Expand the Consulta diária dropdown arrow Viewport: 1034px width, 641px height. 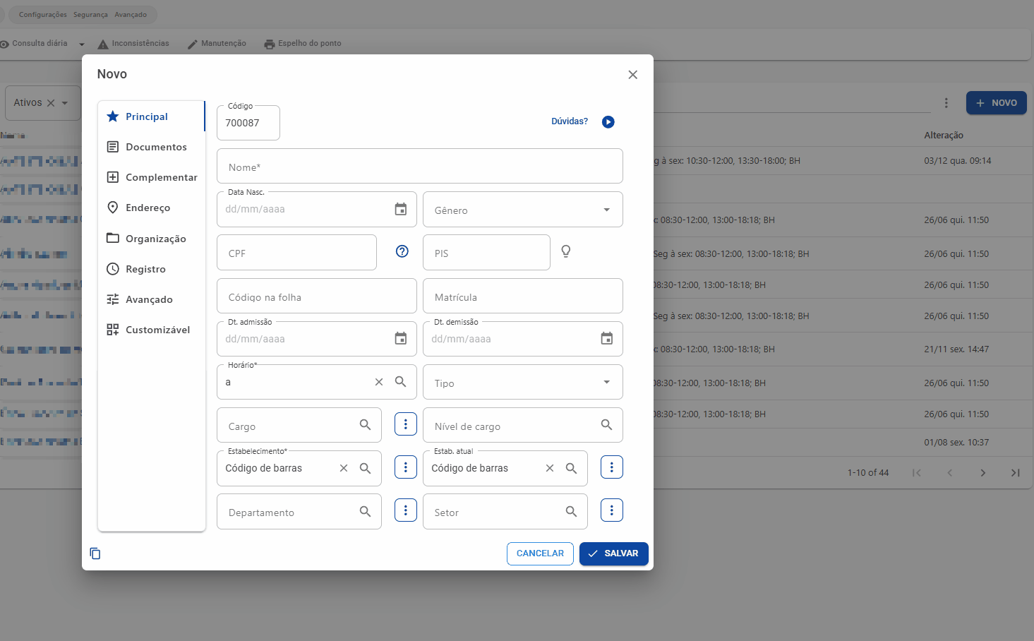(x=82, y=44)
